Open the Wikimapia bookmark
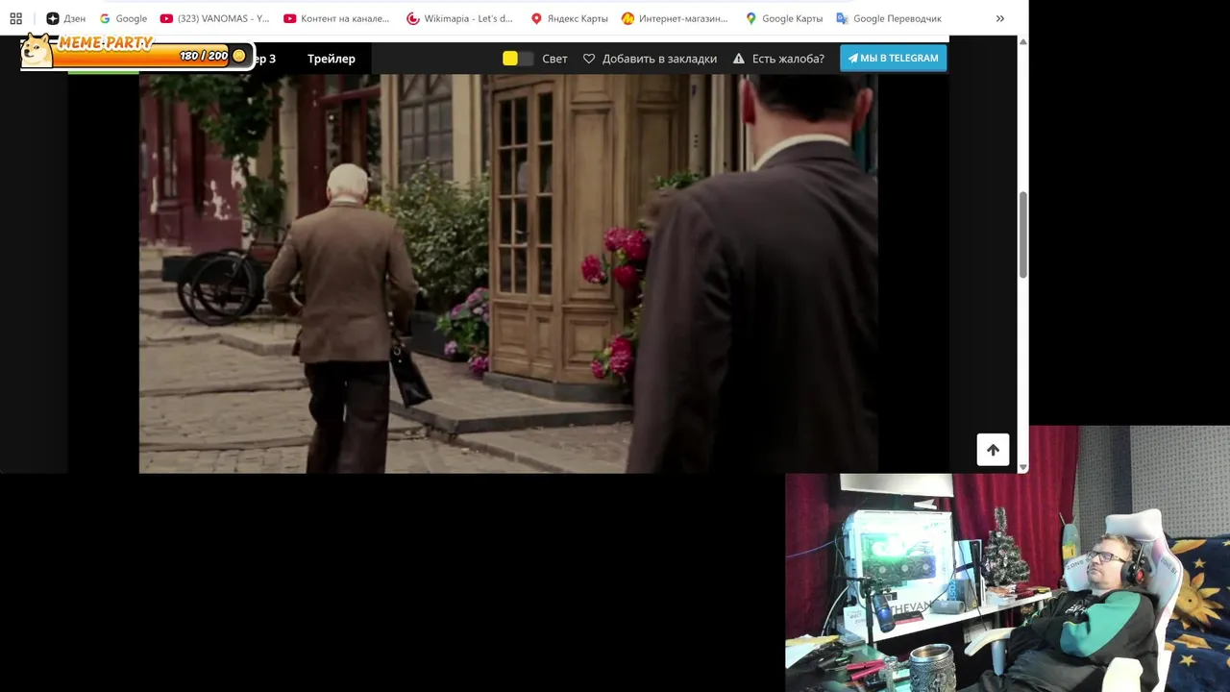Image resolution: width=1230 pixels, height=692 pixels. 460,18
